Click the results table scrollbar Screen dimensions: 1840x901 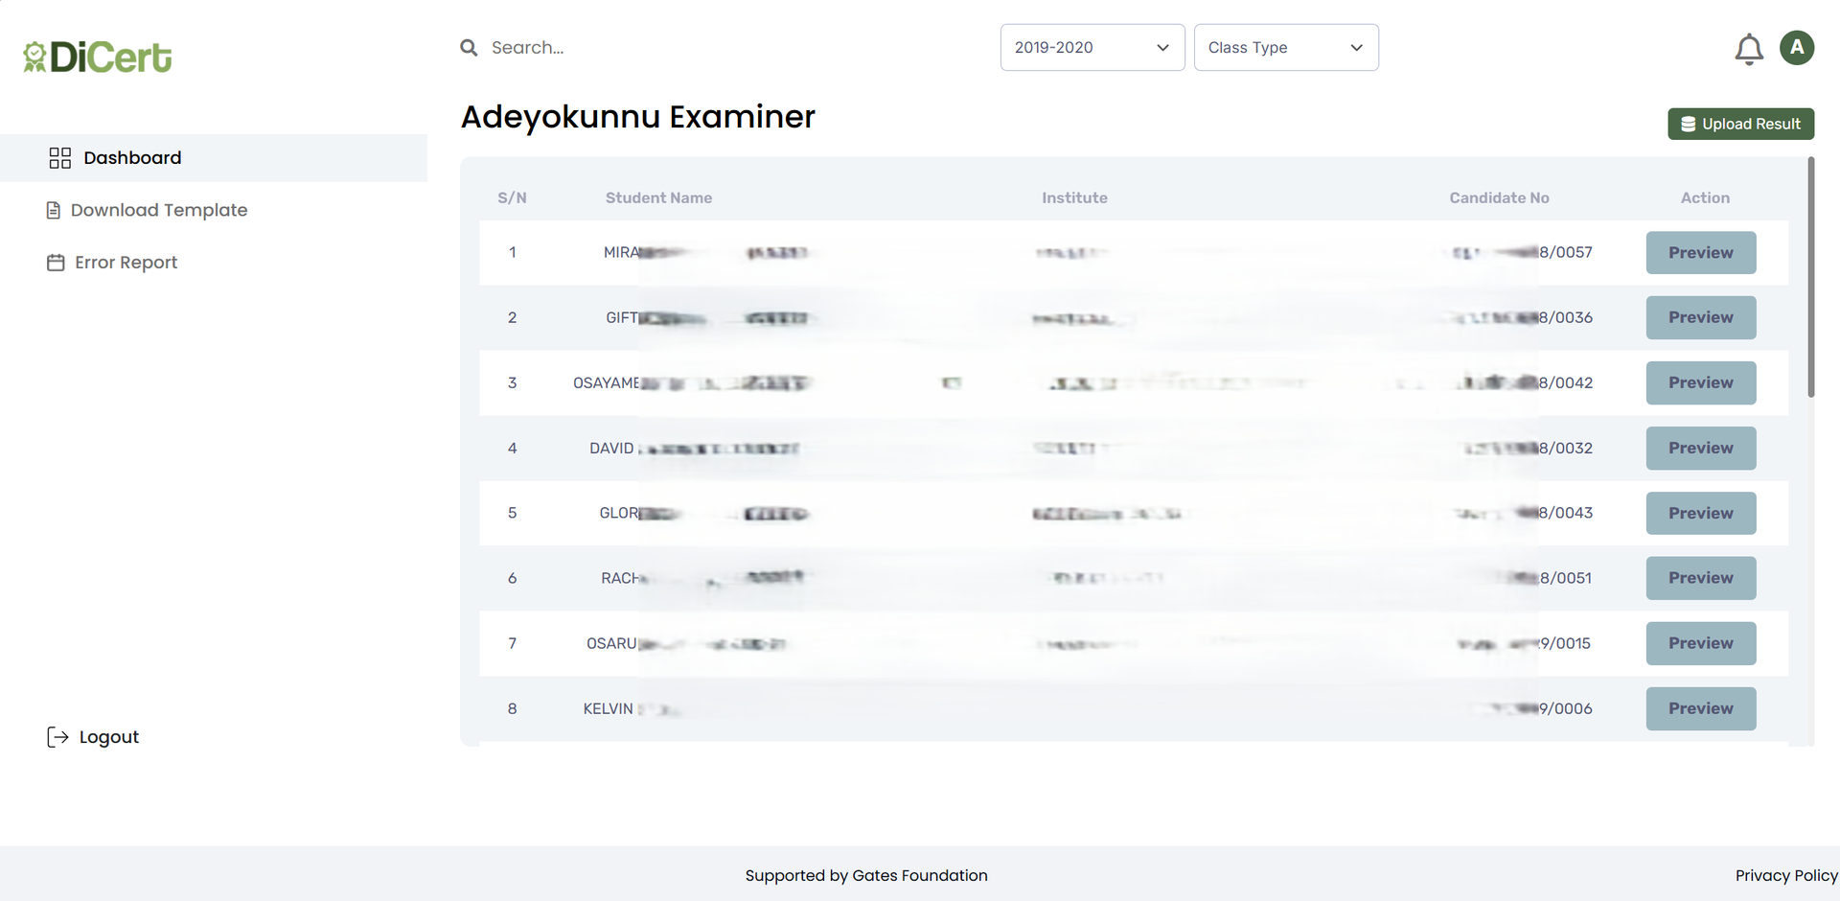pos(1811,278)
